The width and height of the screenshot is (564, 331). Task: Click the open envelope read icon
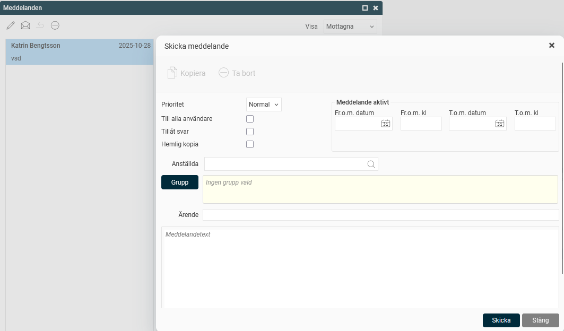point(25,25)
